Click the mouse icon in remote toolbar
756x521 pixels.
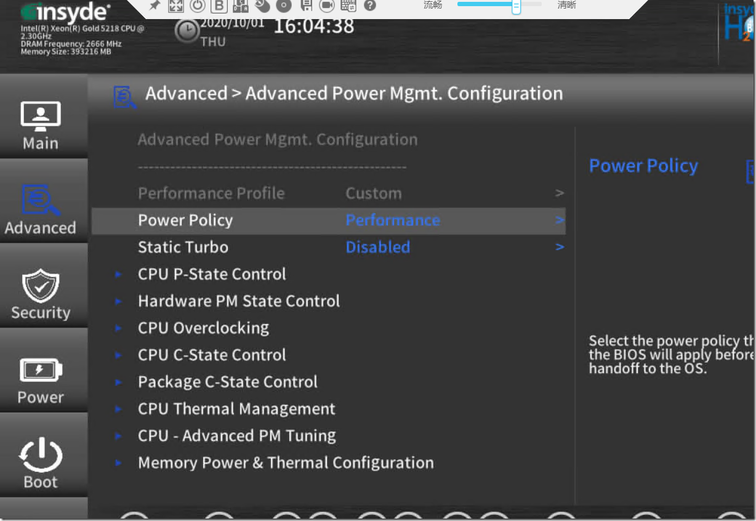(262, 6)
